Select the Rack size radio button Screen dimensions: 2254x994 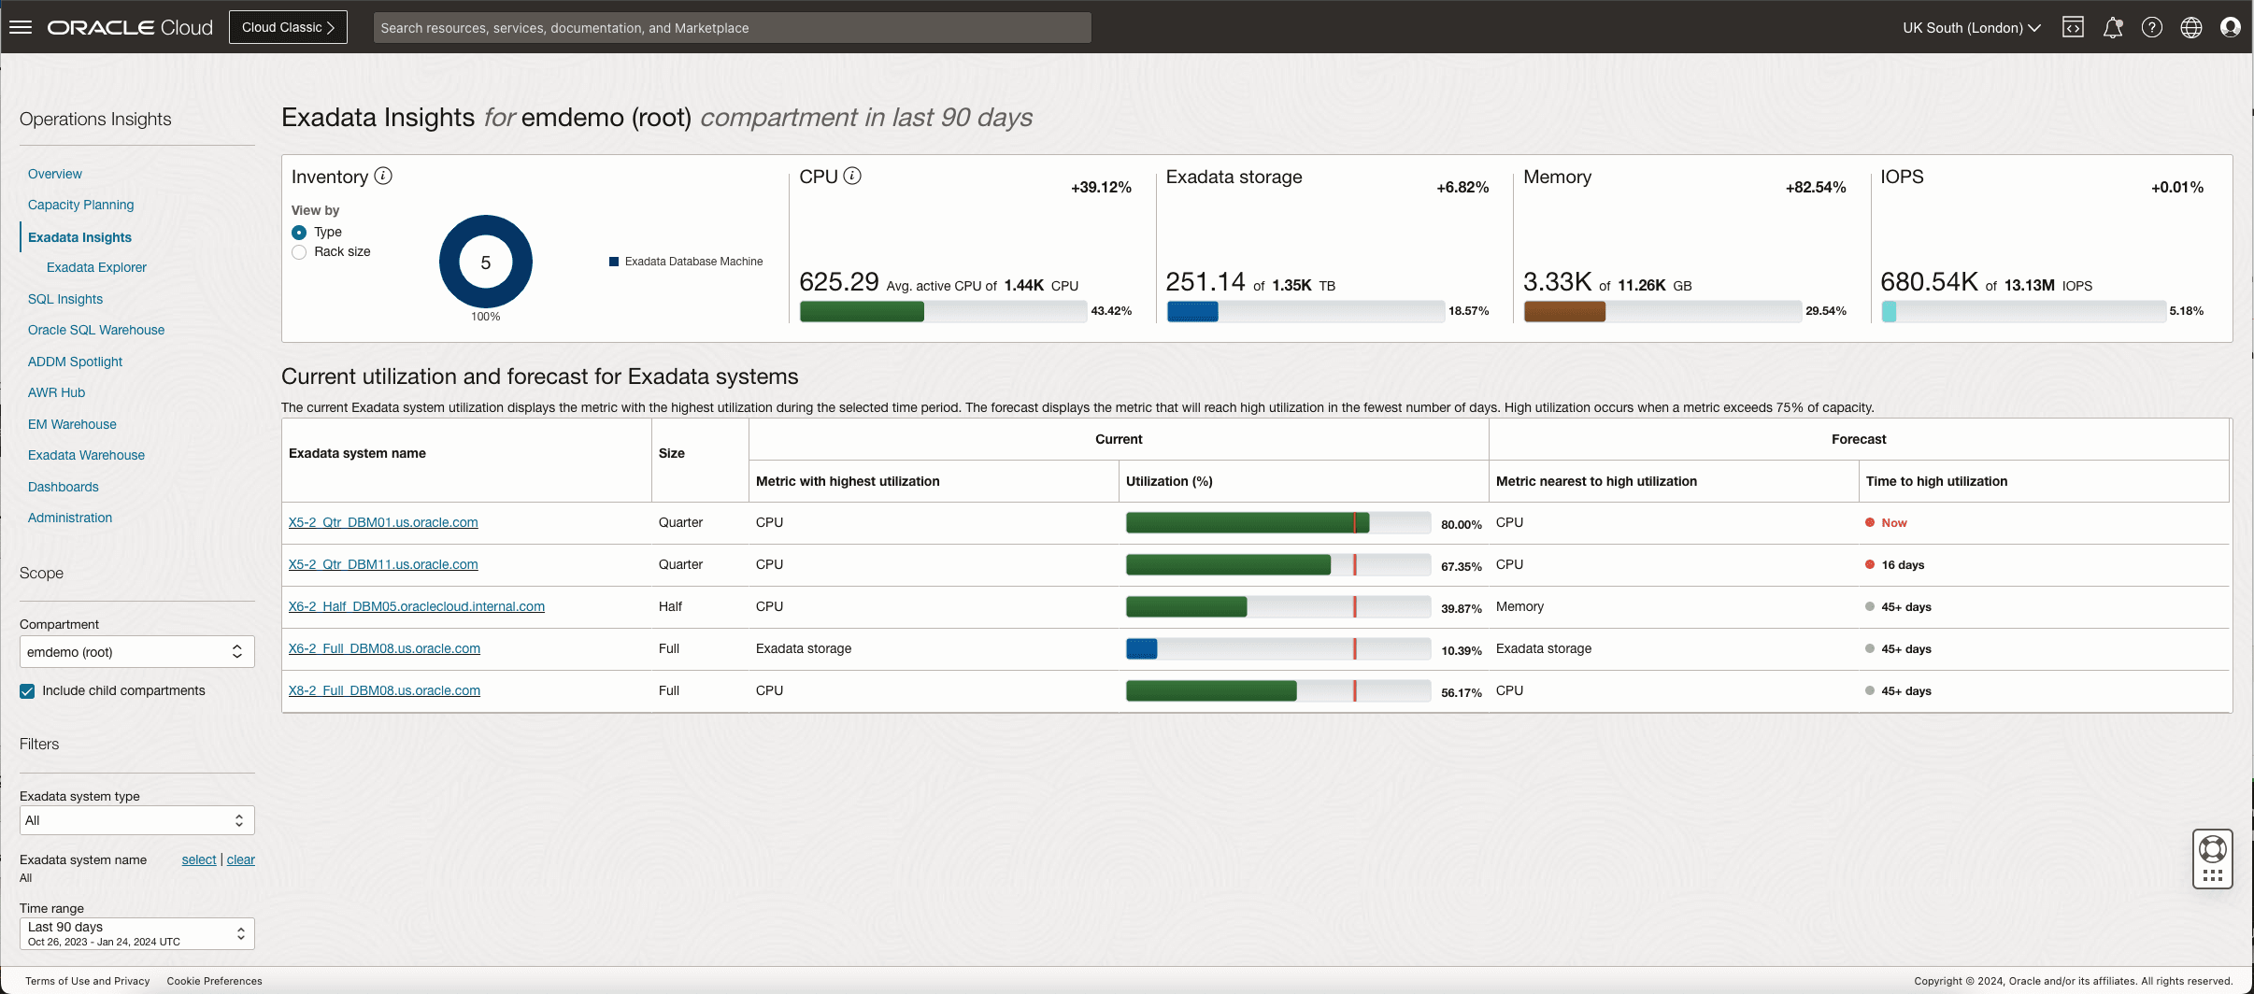[x=298, y=251]
